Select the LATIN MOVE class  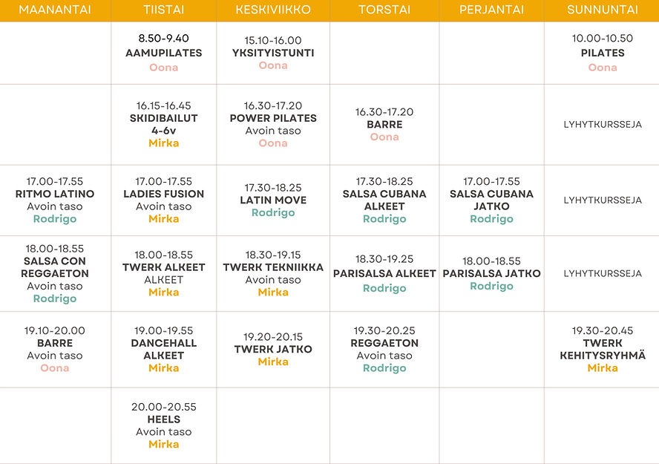tap(273, 200)
